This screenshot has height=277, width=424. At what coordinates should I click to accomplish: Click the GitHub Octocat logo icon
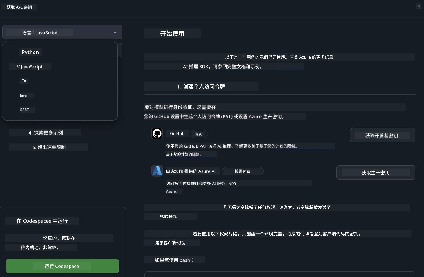(x=157, y=133)
